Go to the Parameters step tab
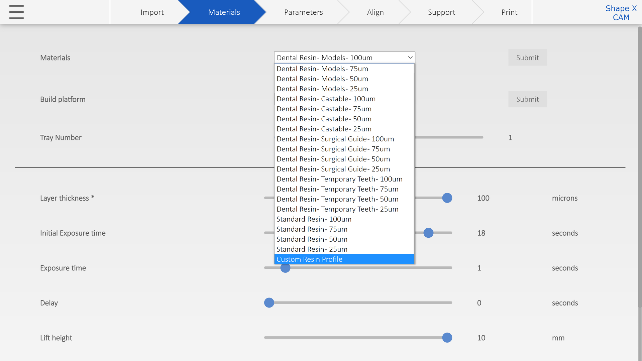Image resolution: width=642 pixels, height=361 pixels. 303,12
